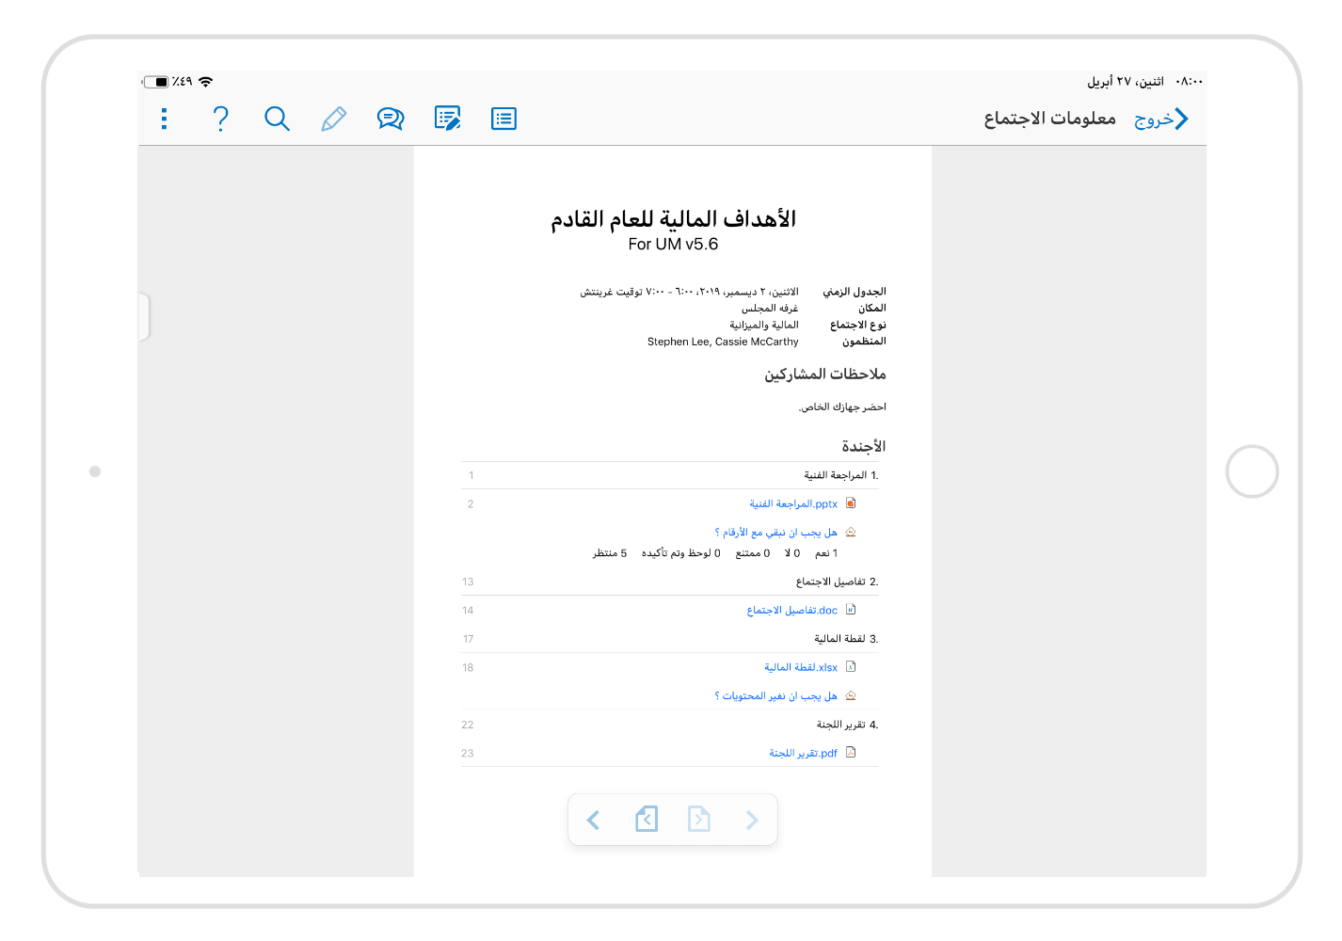The height and width of the screenshot is (941, 1342).
Task: Expand the left edge side panel handle
Action: pos(143,317)
